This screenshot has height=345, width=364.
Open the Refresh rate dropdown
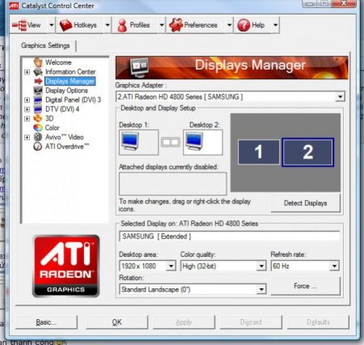334,266
